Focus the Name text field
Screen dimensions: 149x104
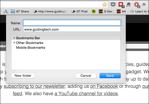(x=72, y=23)
